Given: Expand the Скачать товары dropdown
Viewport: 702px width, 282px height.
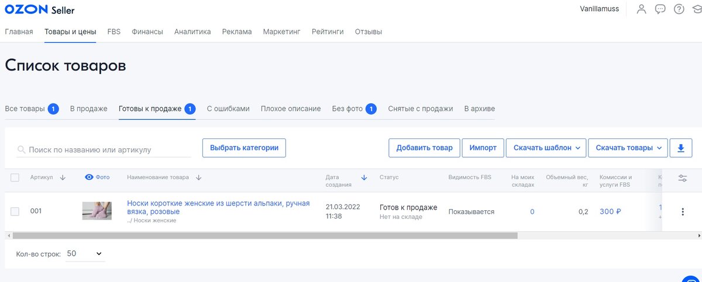Looking at the screenshot, I should (628, 148).
